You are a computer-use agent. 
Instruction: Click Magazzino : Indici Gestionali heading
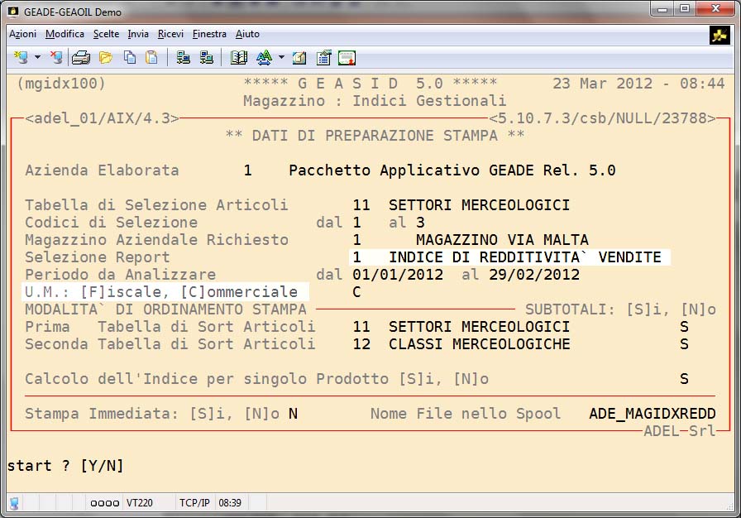[375, 101]
